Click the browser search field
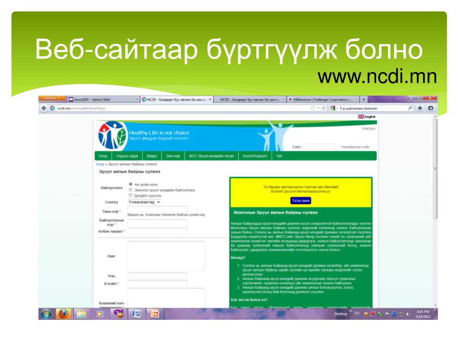The height and width of the screenshot is (343, 458). tap(373, 108)
